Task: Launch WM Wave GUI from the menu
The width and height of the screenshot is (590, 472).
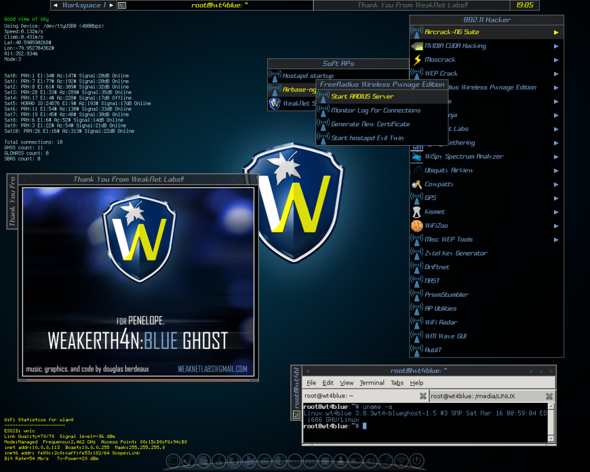Action: coord(487,336)
